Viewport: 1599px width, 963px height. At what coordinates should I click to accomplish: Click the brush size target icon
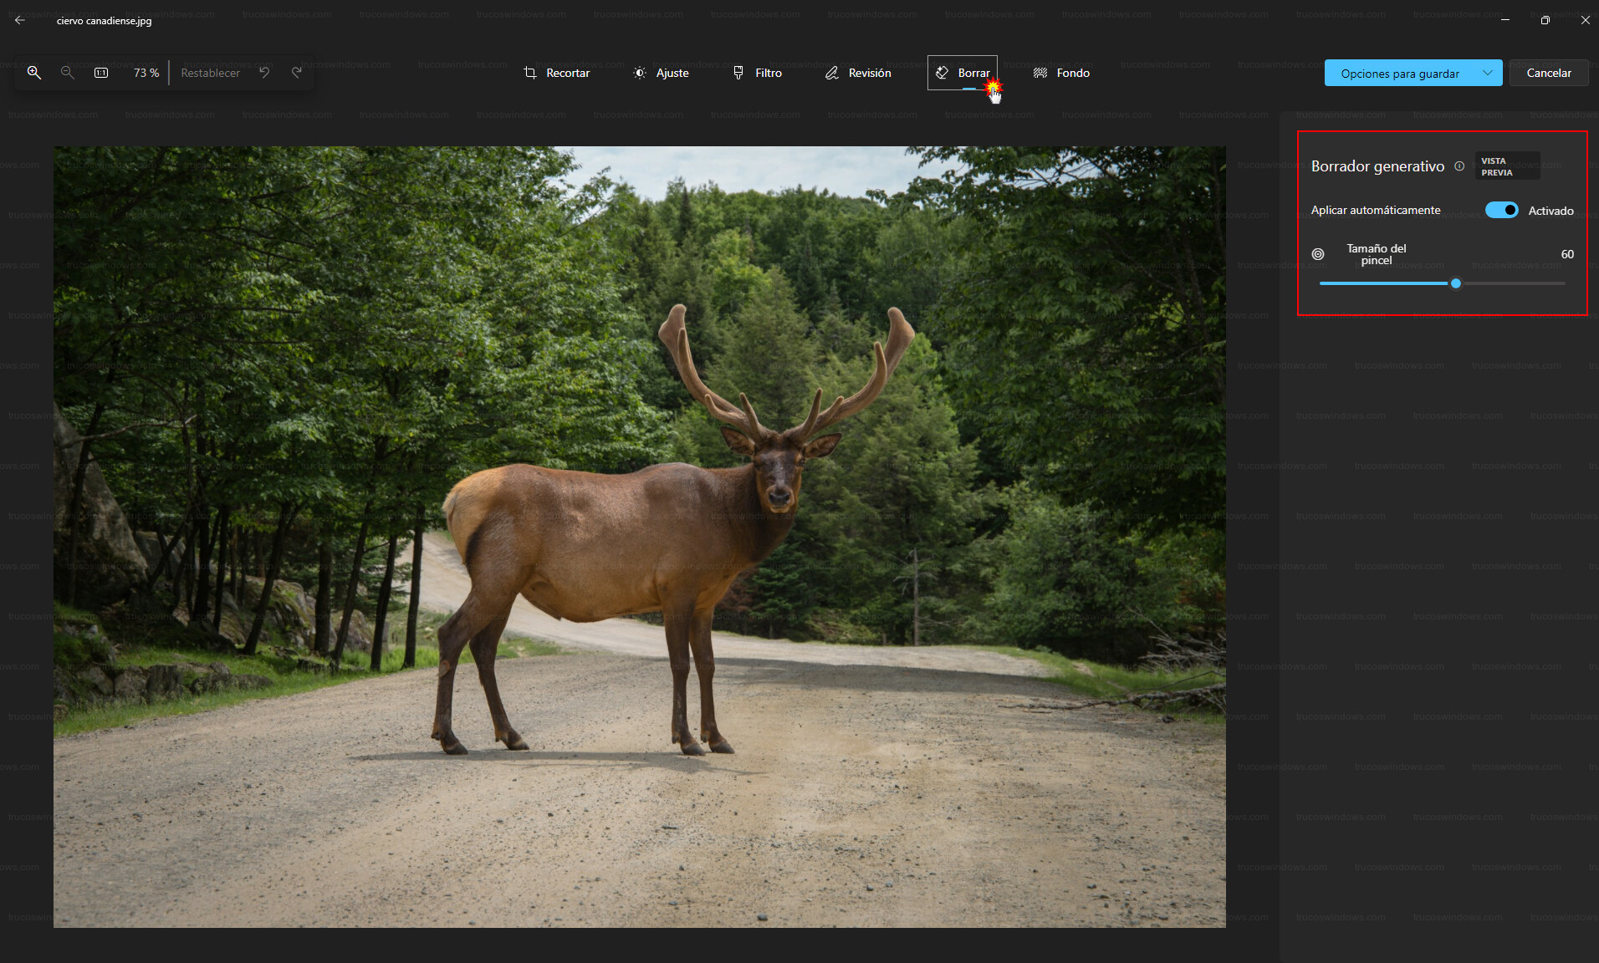tap(1318, 254)
